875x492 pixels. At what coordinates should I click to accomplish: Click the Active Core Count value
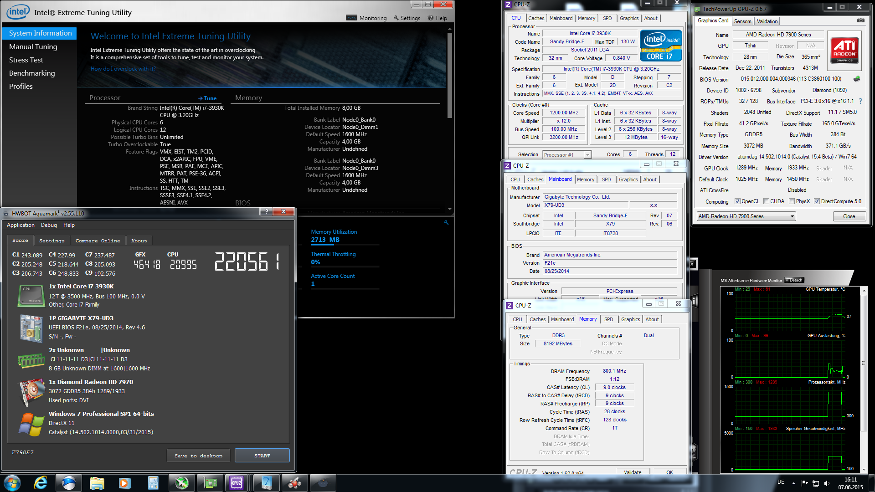click(313, 284)
